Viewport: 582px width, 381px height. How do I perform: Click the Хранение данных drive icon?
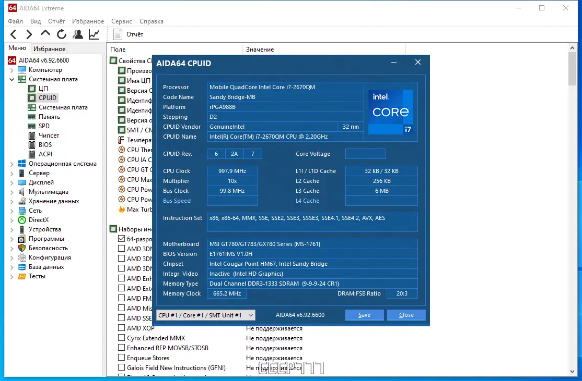[22, 201]
